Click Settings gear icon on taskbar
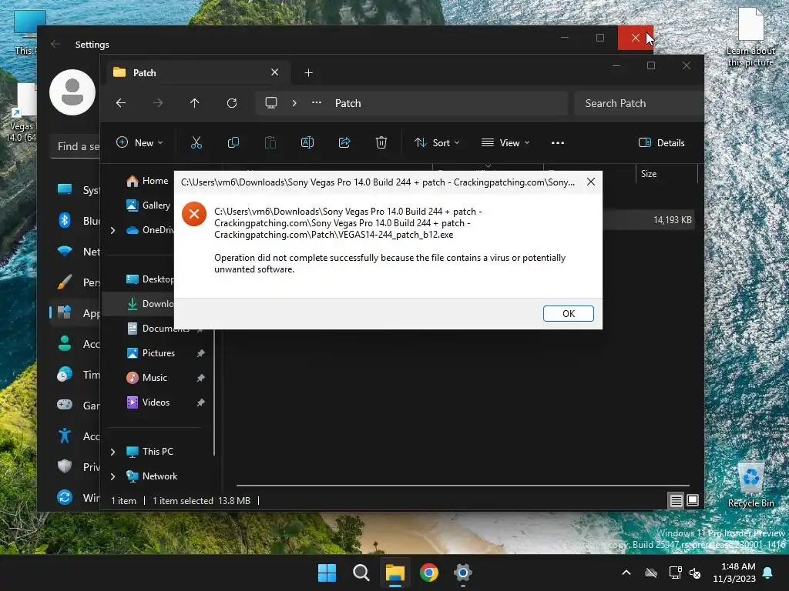 (462, 573)
